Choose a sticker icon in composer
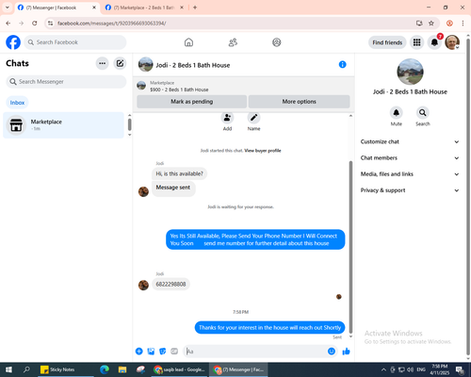 pos(163,352)
